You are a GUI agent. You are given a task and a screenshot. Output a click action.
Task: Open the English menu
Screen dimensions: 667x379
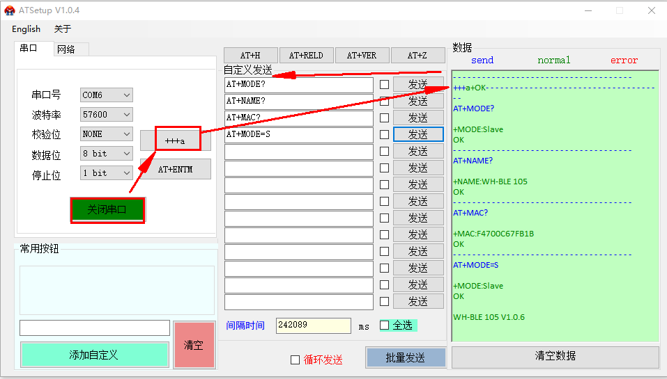[26, 29]
